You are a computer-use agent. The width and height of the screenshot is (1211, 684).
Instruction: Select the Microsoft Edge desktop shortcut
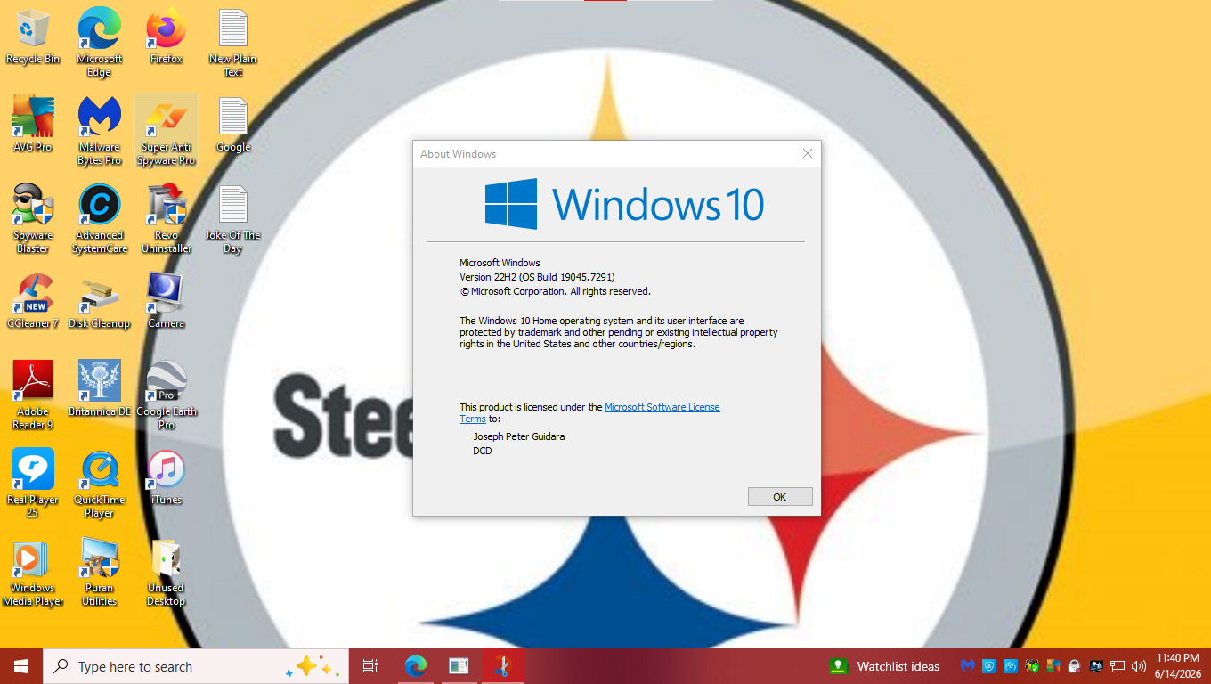(99, 42)
